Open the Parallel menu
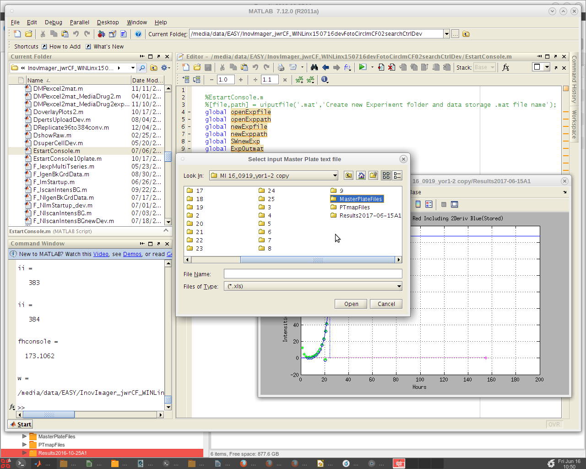Screen dimensions: 586x469 tap(79, 22)
